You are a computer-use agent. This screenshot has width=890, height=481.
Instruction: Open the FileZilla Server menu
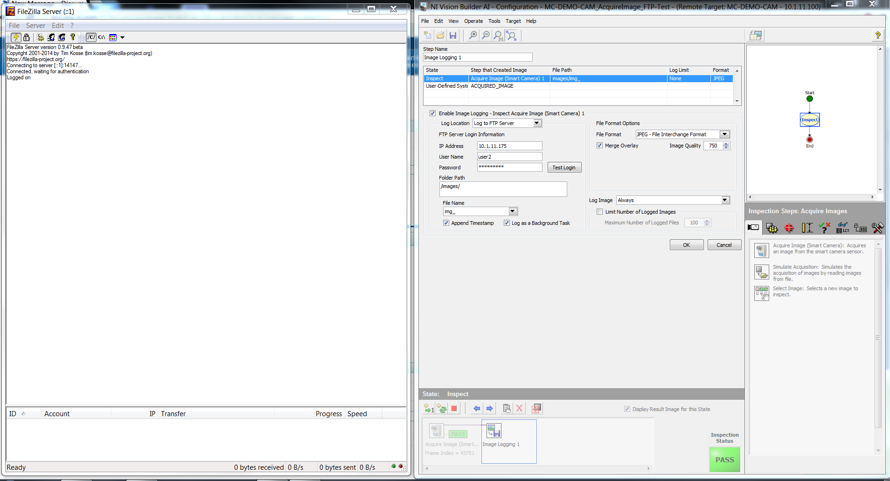click(35, 26)
